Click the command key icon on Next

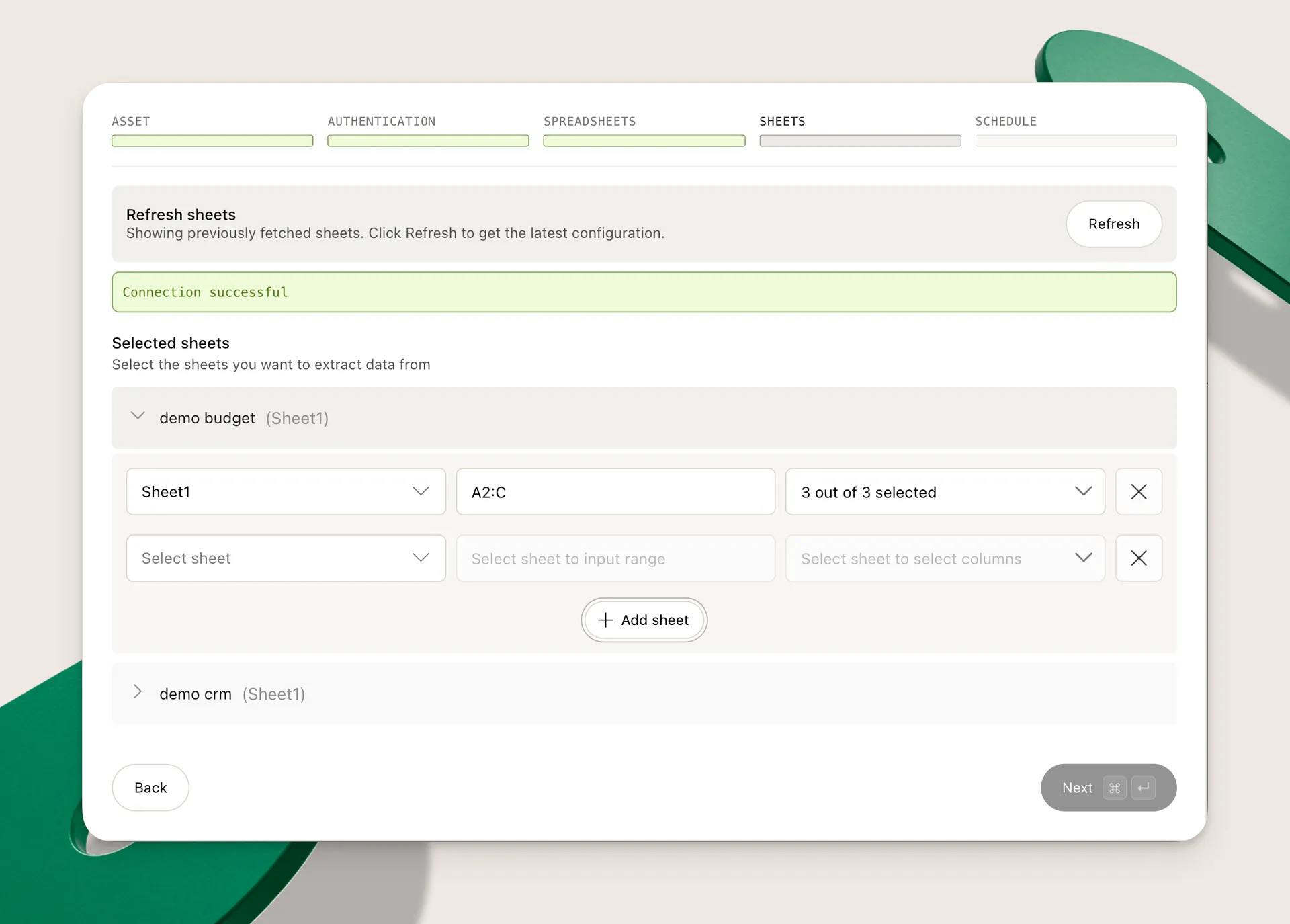pos(1115,788)
